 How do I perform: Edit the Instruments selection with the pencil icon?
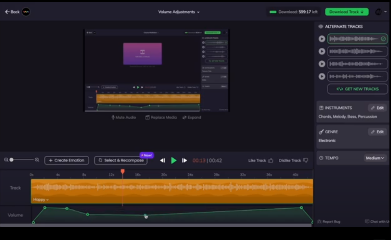[x=377, y=108]
